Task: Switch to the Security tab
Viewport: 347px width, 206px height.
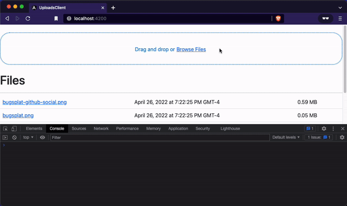Action: click(203, 128)
